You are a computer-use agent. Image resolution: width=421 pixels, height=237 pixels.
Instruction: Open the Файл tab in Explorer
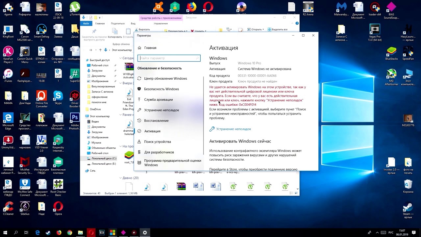coord(86,23)
